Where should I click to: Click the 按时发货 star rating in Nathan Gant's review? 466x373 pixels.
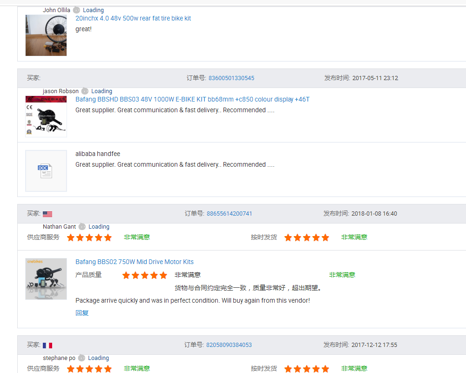pyautogui.click(x=307, y=237)
